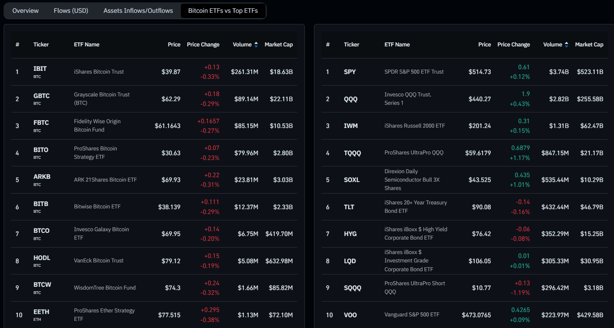
Task: Click the GBTC ticker symbol
Action: click(x=42, y=96)
